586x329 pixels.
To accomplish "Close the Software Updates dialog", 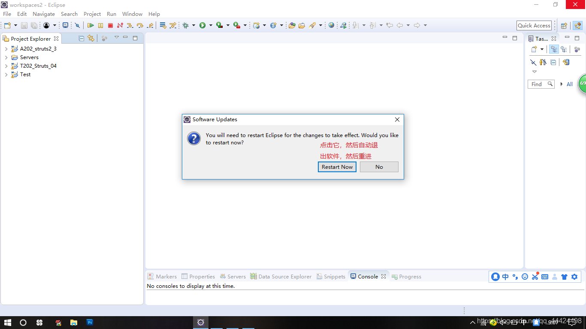I will coord(397,120).
